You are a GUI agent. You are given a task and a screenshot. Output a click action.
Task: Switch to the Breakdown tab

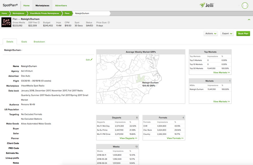coord(39,42)
